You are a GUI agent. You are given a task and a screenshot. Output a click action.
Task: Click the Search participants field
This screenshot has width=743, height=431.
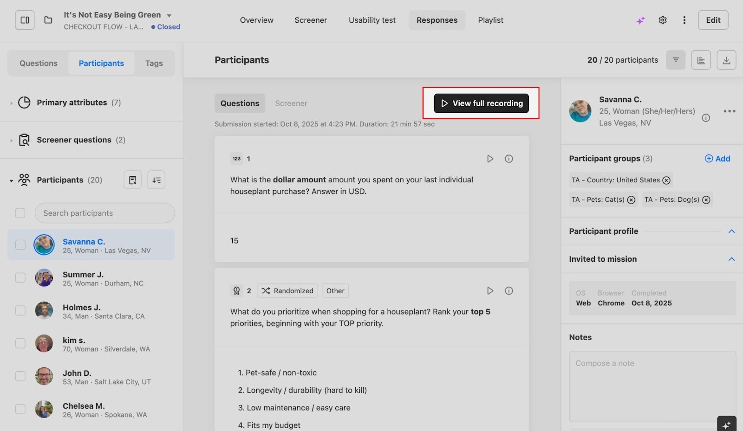point(105,213)
